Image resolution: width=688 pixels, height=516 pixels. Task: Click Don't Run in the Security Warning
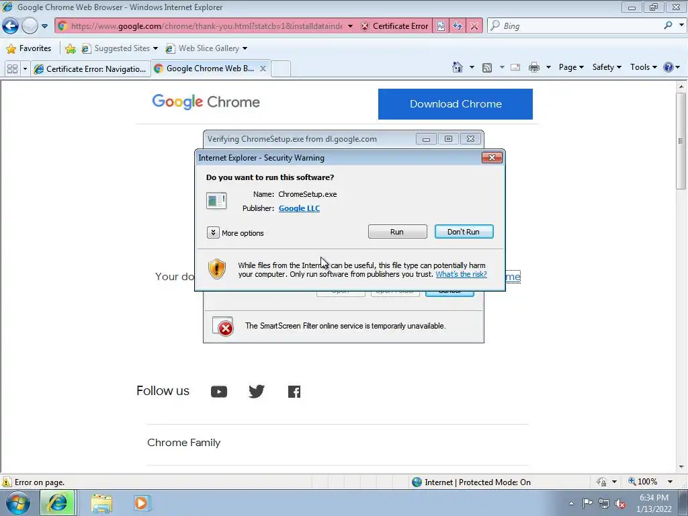(x=464, y=232)
